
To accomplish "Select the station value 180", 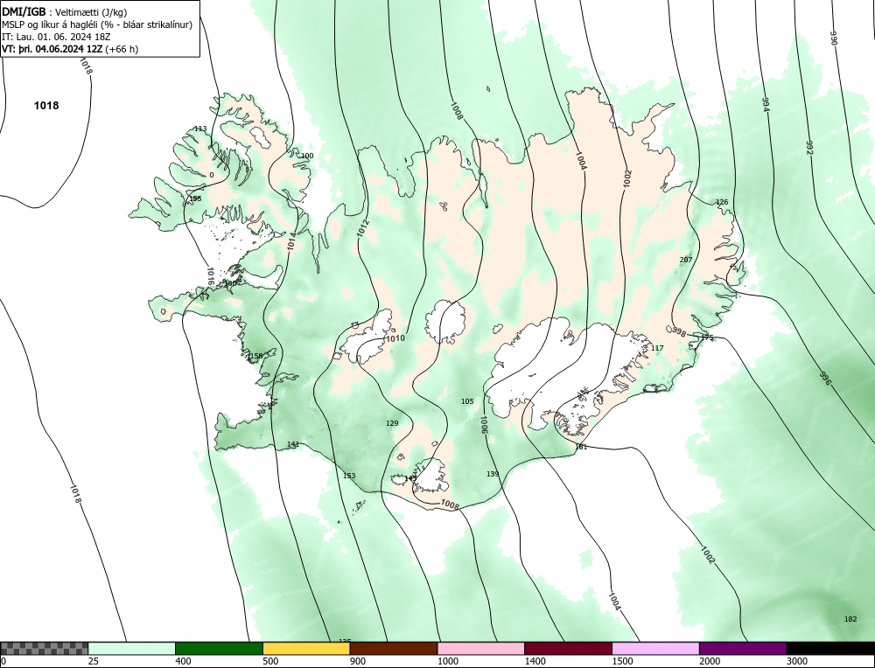I will click(230, 283).
